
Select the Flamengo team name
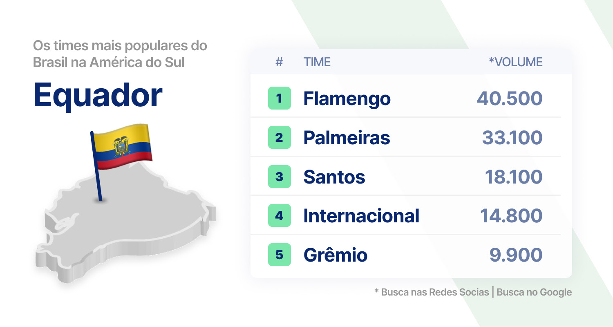point(347,99)
